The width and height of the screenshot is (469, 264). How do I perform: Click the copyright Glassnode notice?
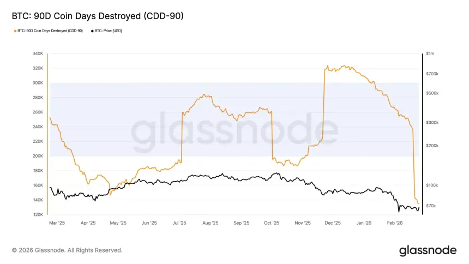67,250
